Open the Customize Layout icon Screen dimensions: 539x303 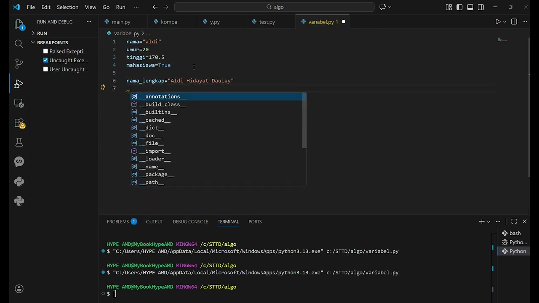tap(449, 7)
